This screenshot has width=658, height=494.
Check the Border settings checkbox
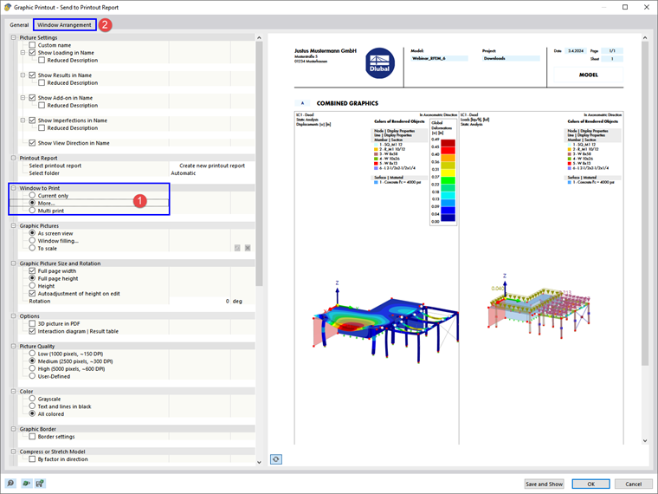pyautogui.click(x=32, y=437)
